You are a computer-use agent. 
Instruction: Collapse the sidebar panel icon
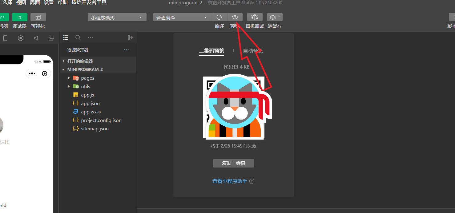[131, 37]
